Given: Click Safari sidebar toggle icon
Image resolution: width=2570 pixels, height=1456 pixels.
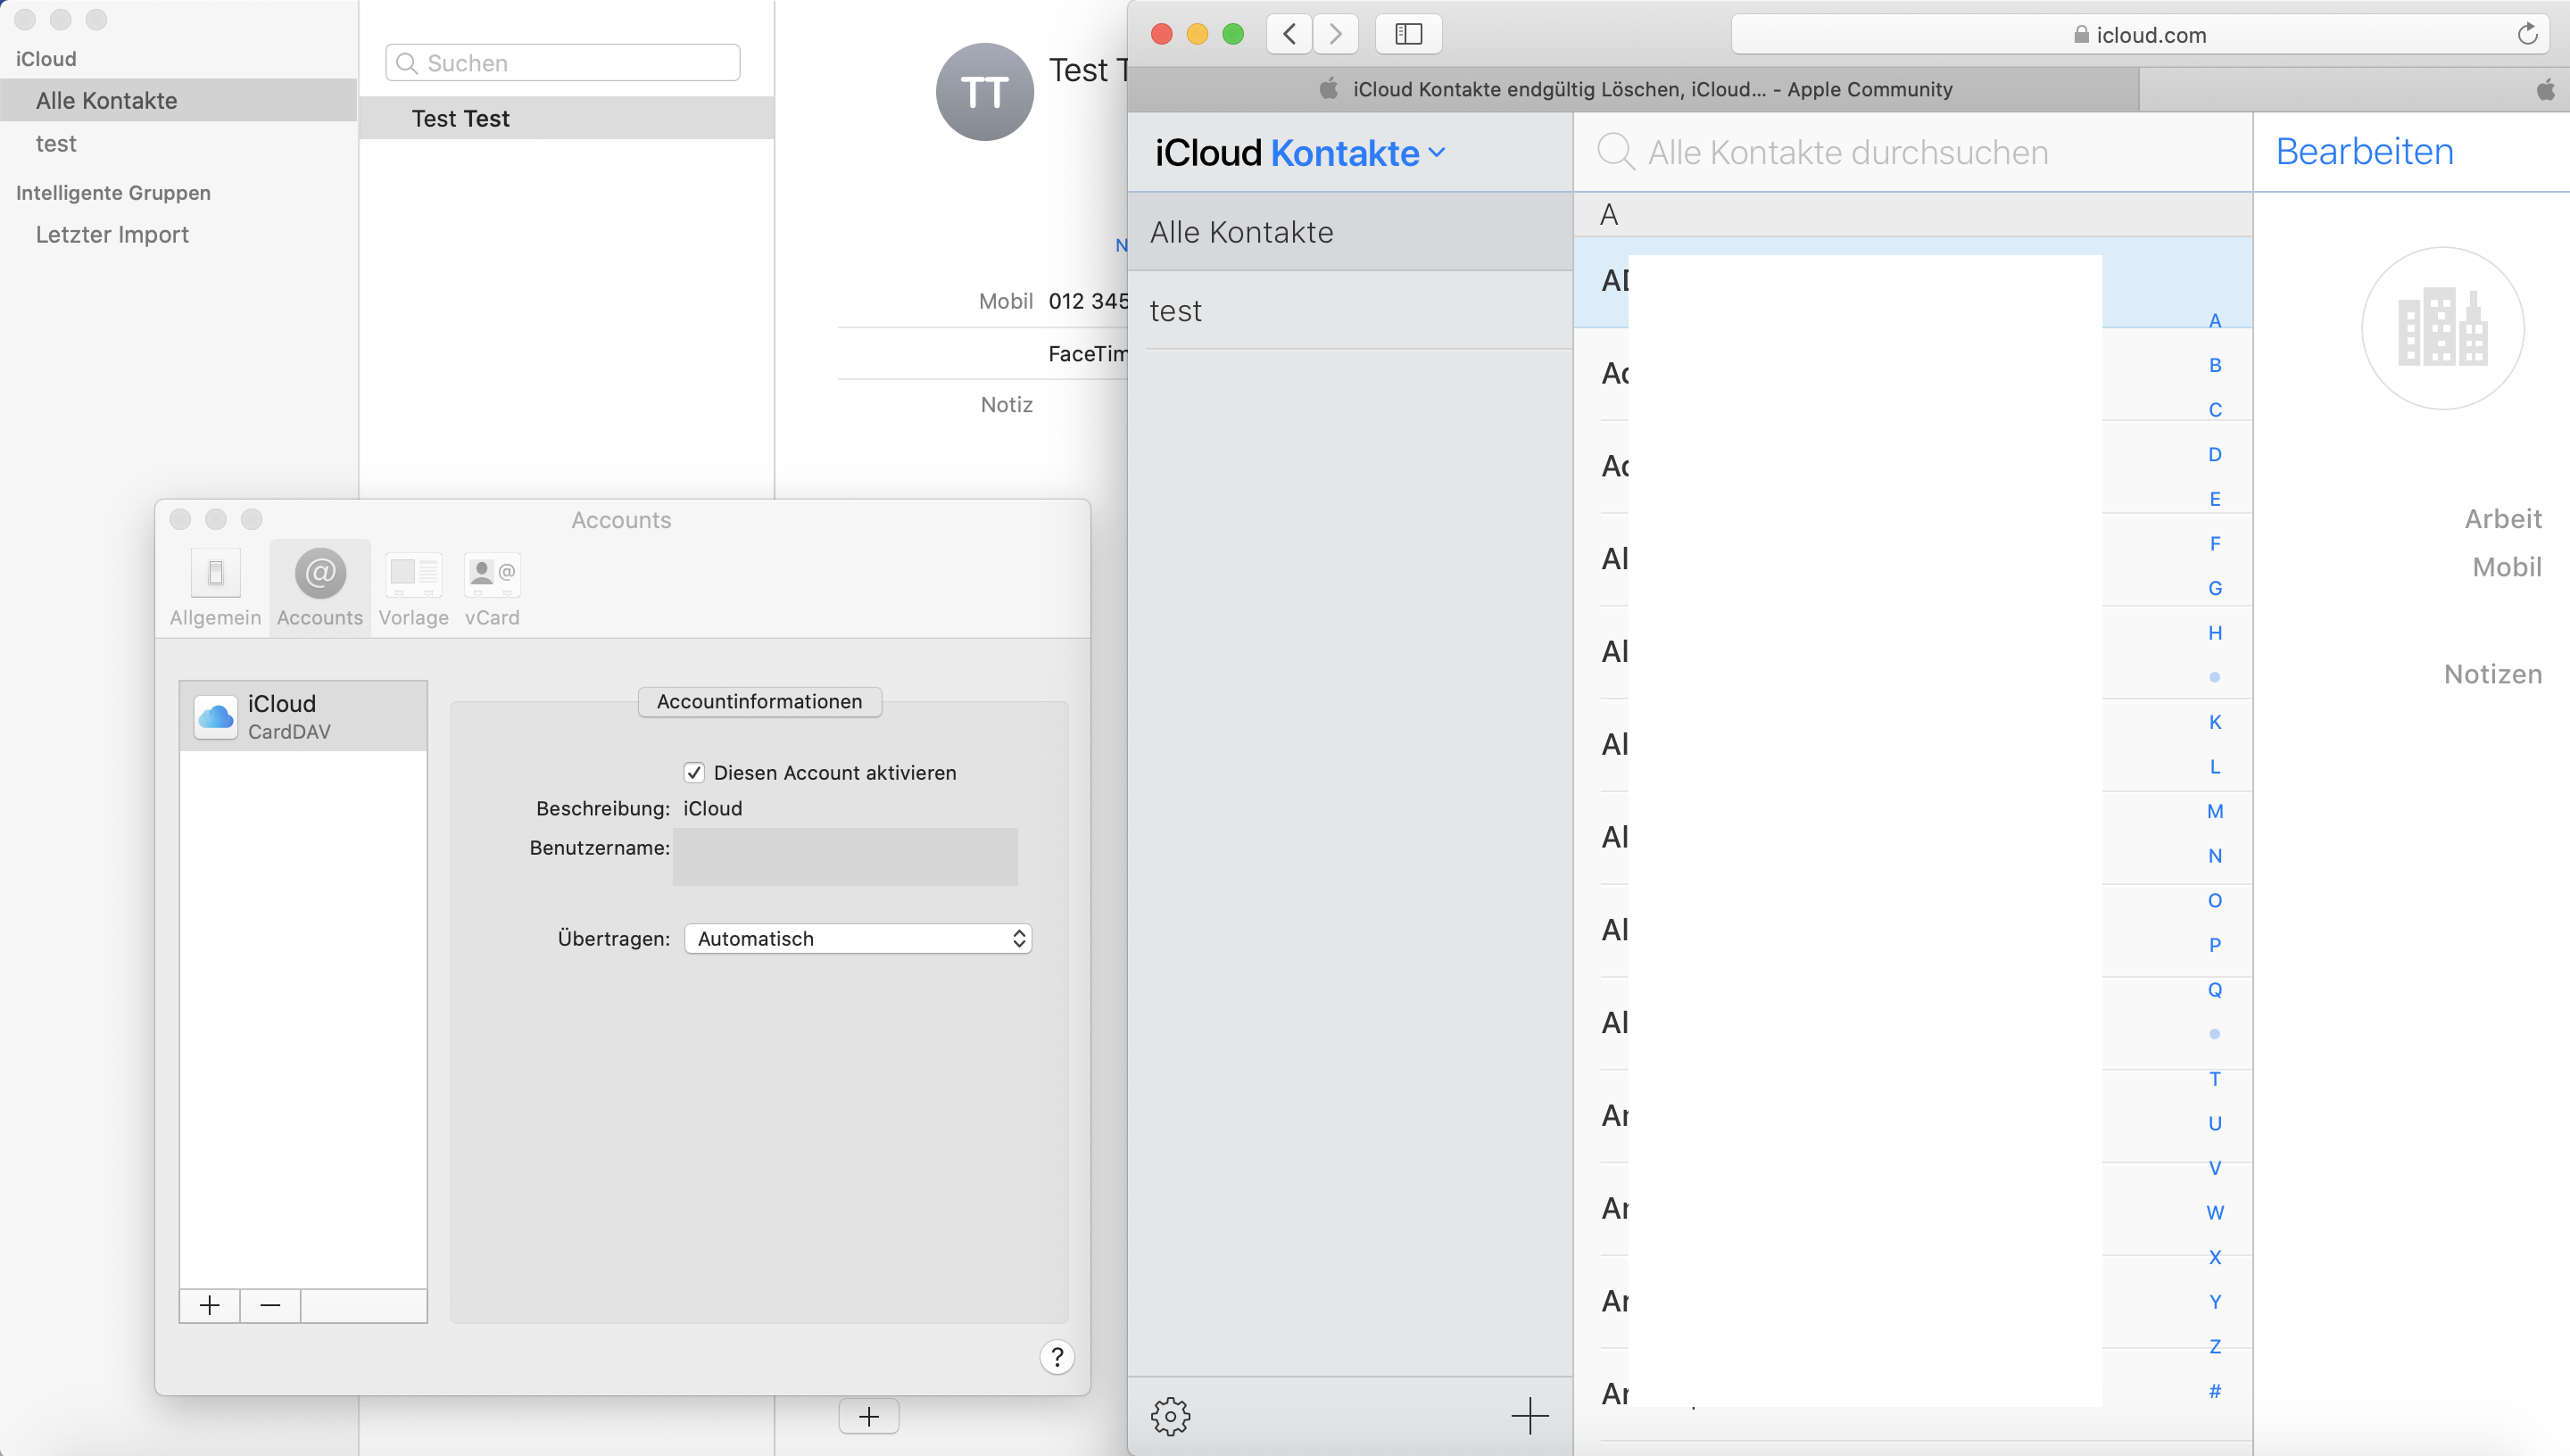Looking at the screenshot, I should [x=1408, y=34].
